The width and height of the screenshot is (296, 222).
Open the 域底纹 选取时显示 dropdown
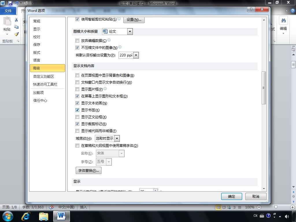click(x=117, y=138)
